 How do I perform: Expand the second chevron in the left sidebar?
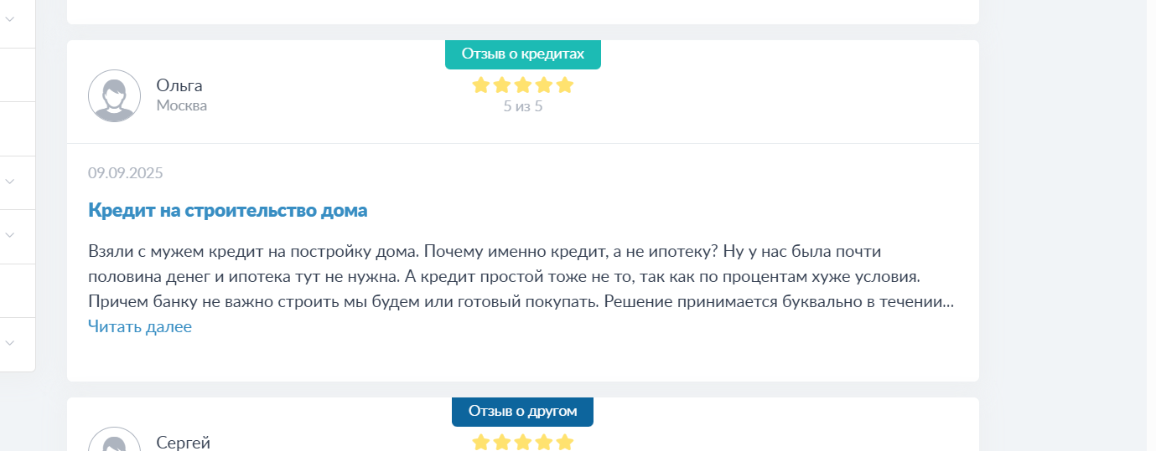tap(10, 181)
